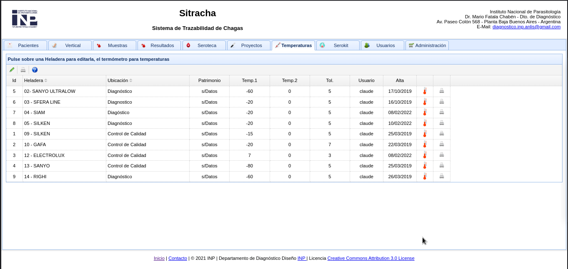This screenshot has width=568, height=269.
Task: Click the INP institute logo
Action: 25,19
